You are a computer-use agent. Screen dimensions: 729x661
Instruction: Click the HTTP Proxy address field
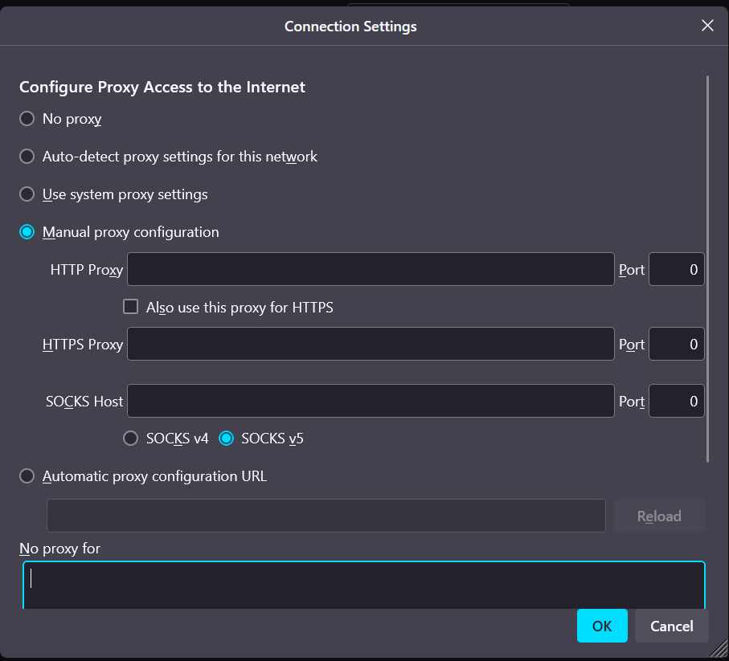[371, 269]
